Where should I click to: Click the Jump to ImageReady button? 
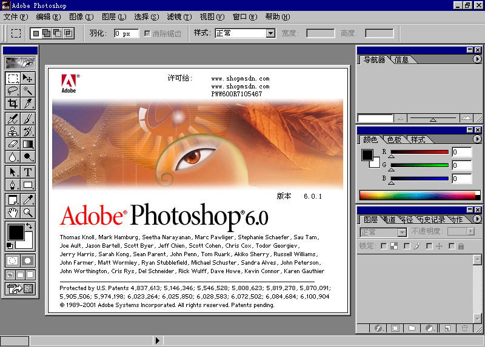(20, 289)
